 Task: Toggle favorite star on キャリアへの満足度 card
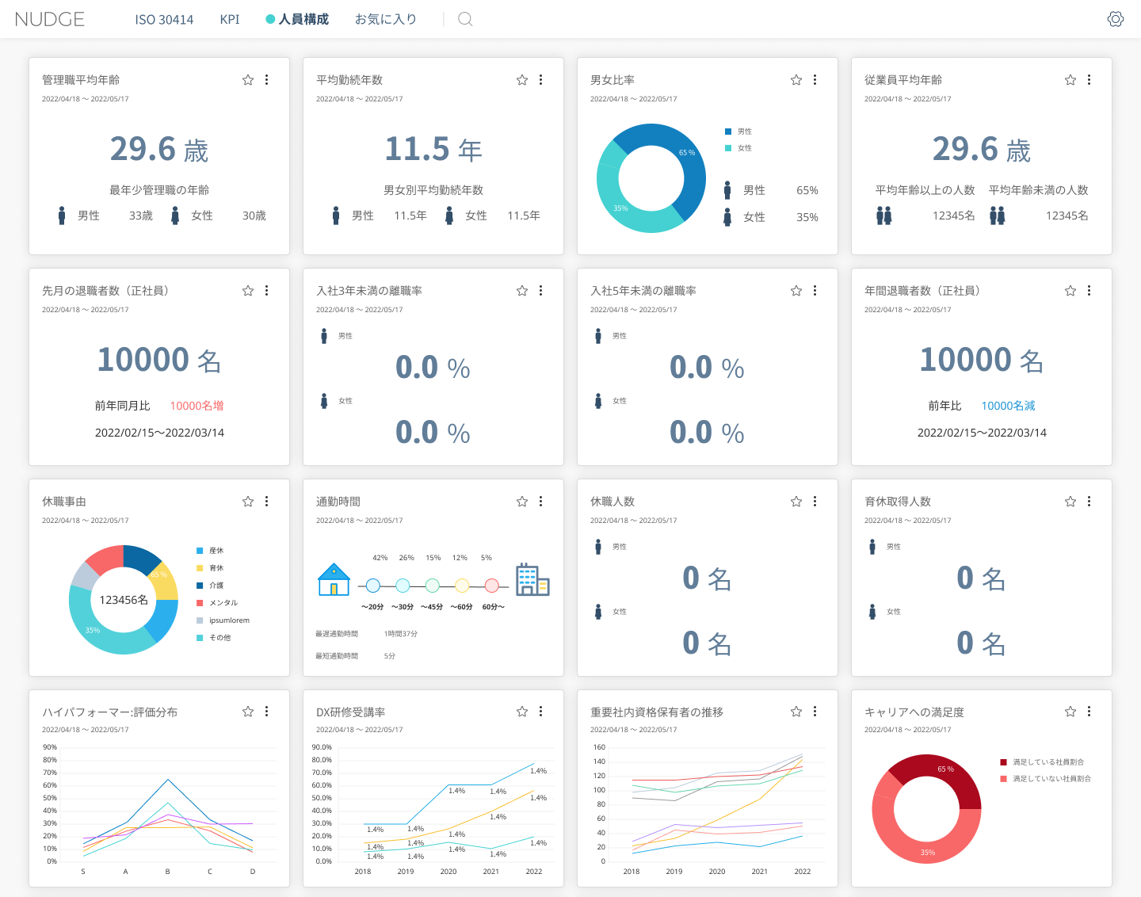point(1070,712)
